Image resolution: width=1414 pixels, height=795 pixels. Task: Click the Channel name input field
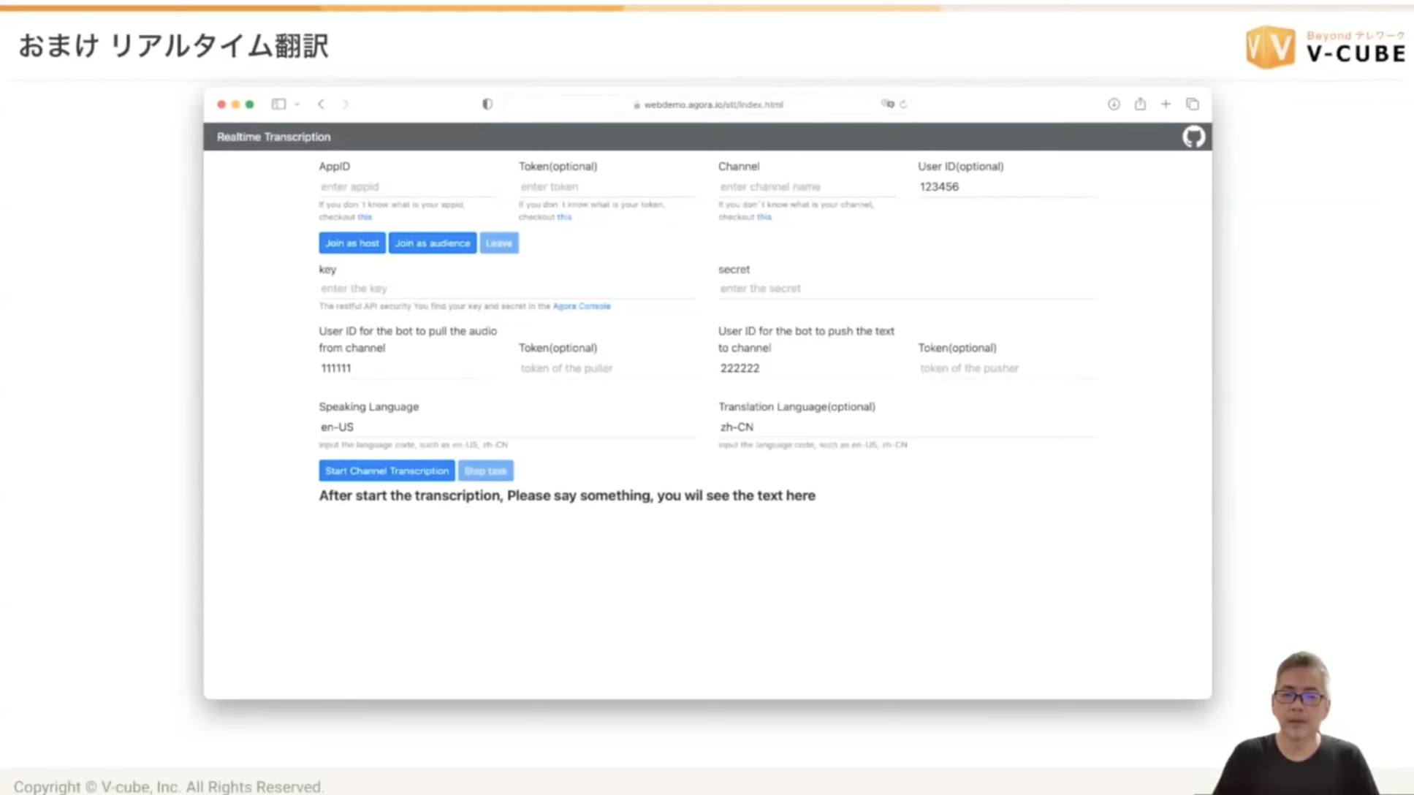click(805, 187)
